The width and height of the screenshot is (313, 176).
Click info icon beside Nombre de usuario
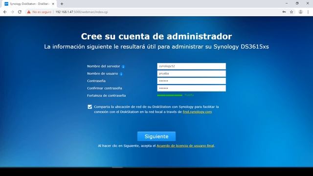coord(121,74)
